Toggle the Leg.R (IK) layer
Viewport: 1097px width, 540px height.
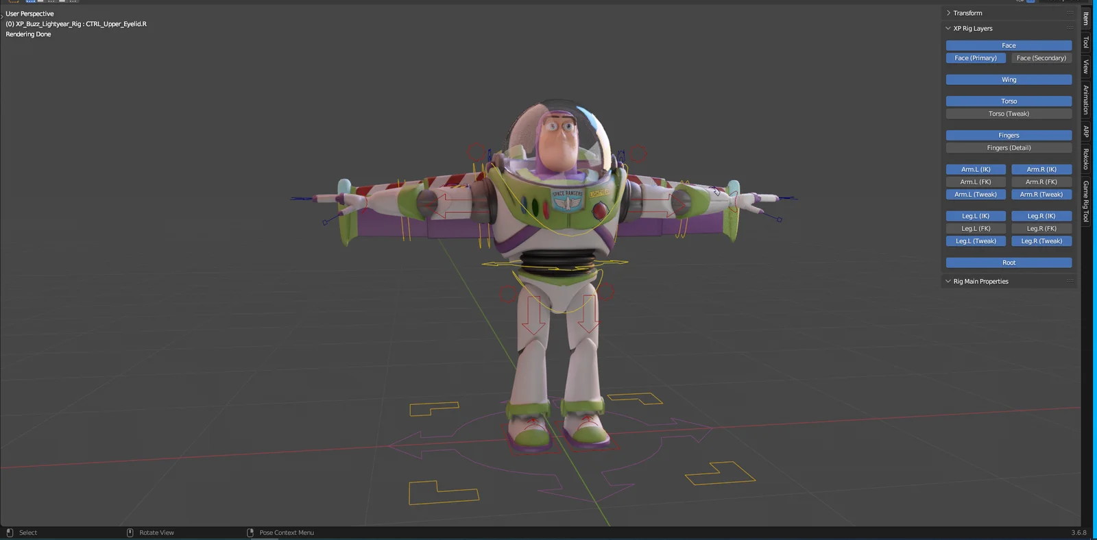1041,216
